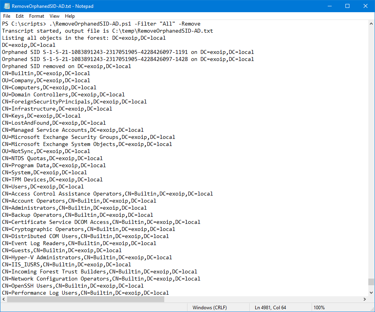Open the Edit menu
375x312 pixels.
[x=20, y=16]
